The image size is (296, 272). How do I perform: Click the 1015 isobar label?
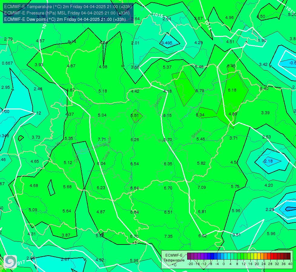158,15
